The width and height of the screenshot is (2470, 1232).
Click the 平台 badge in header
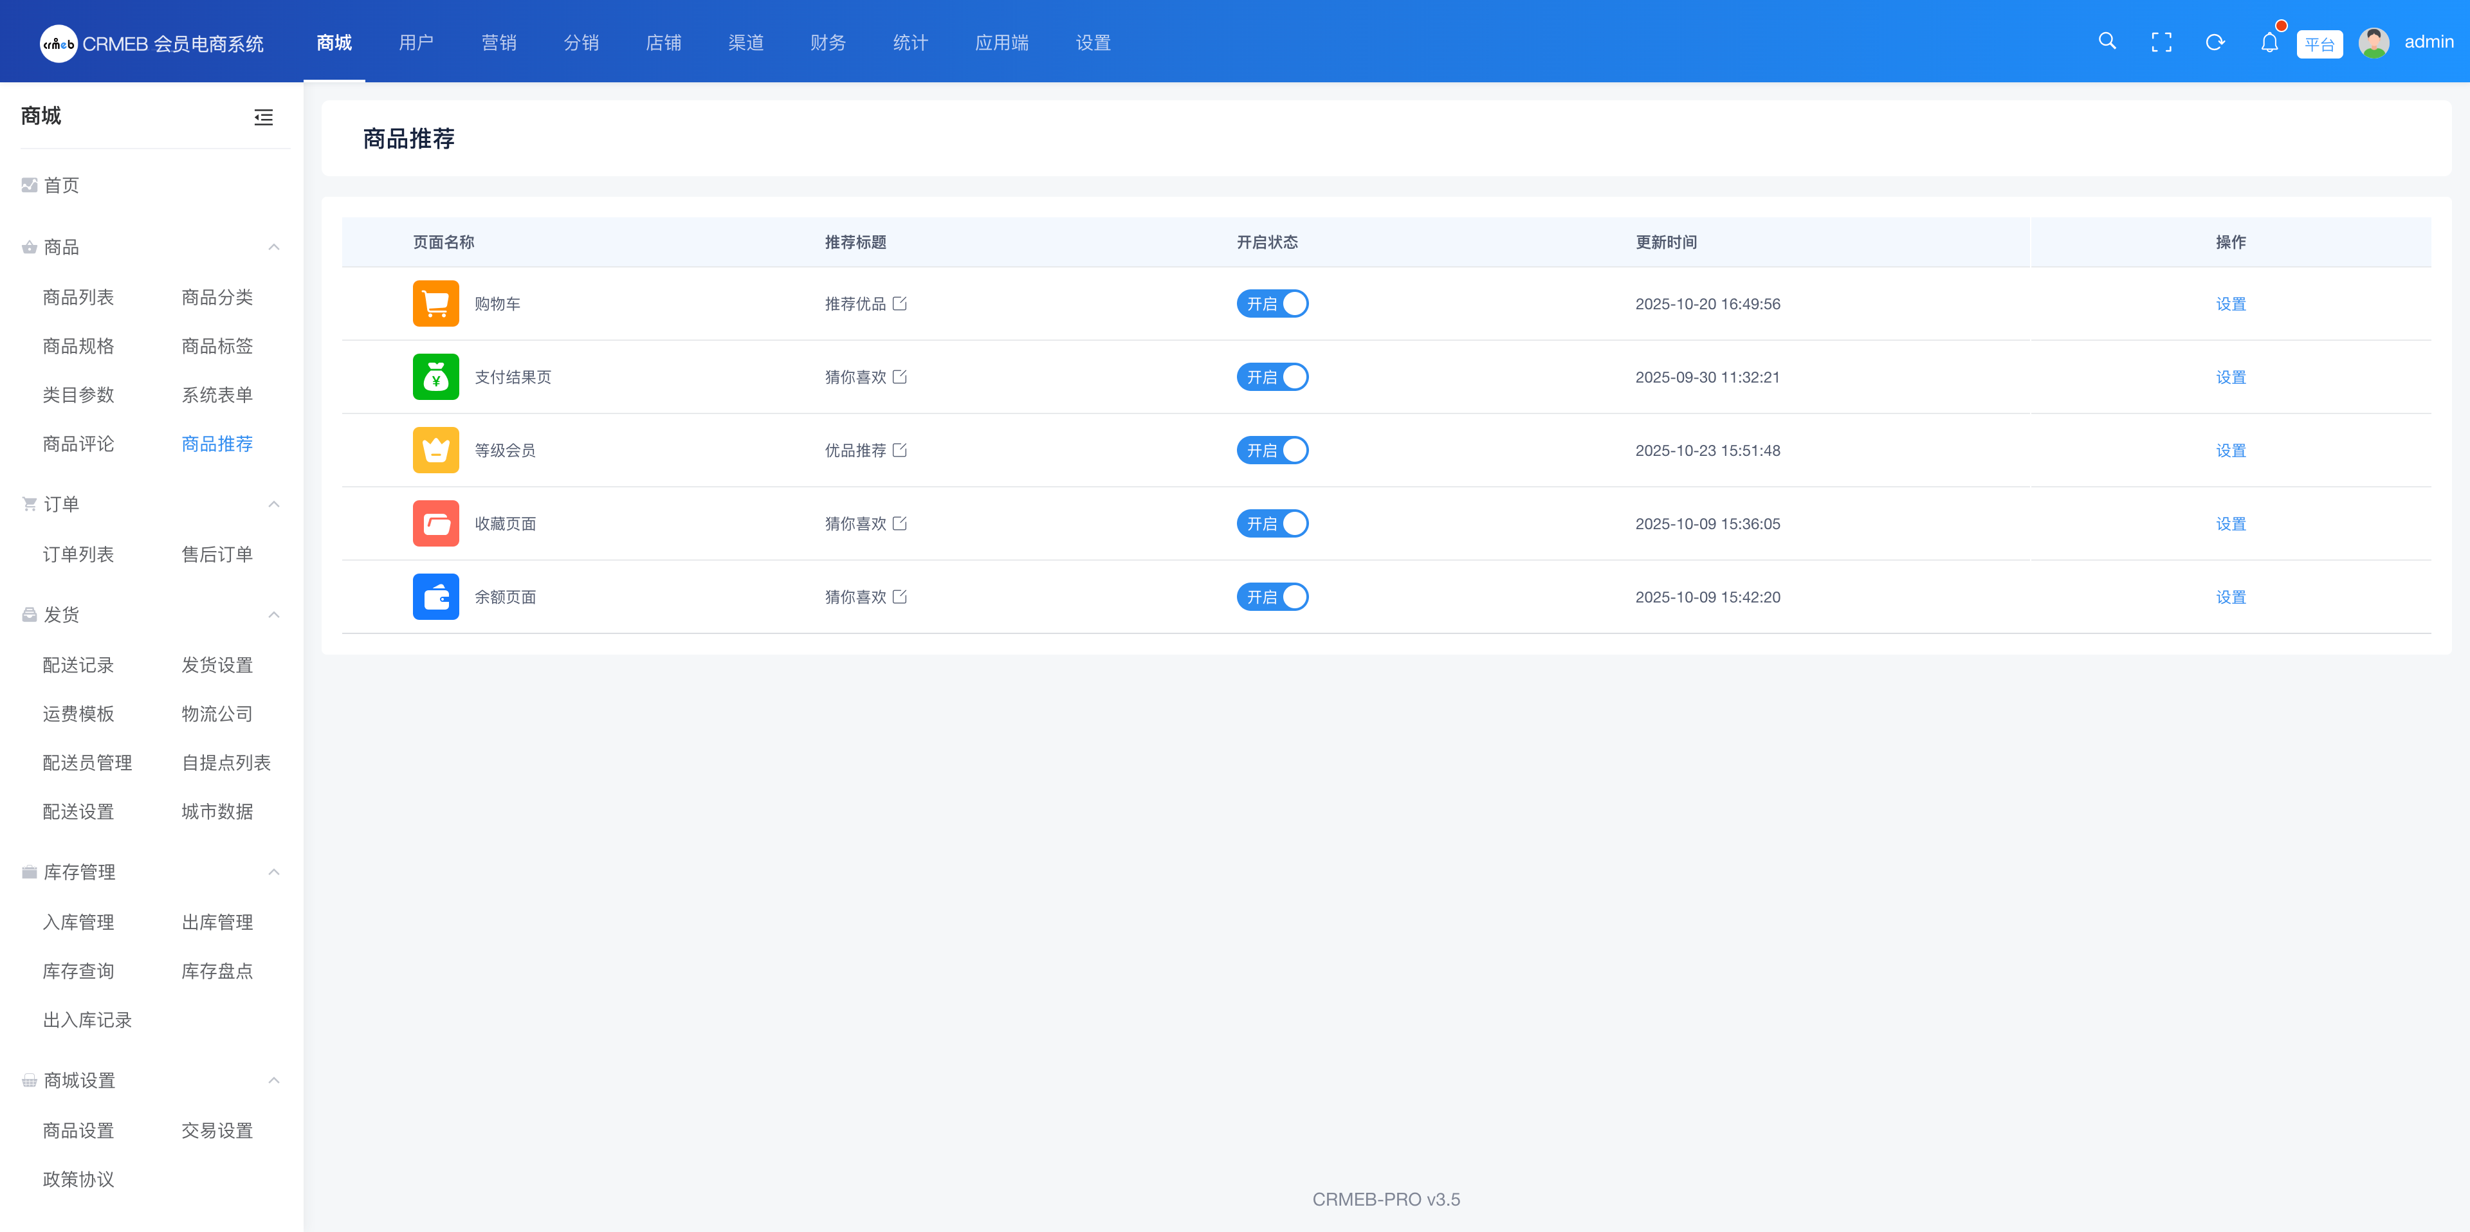pos(2318,44)
